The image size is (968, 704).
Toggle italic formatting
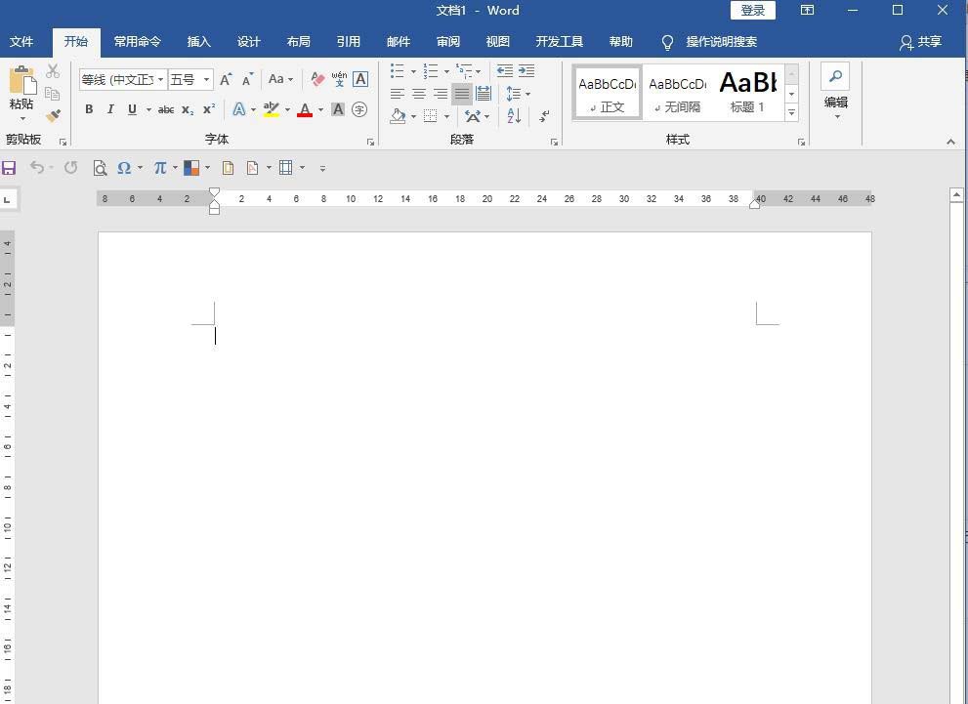click(x=110, y=109)
